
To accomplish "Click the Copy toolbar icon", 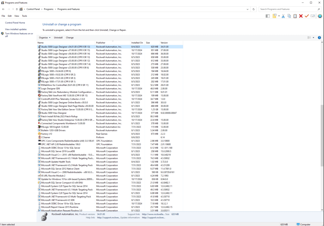I will tap(289, 16).
